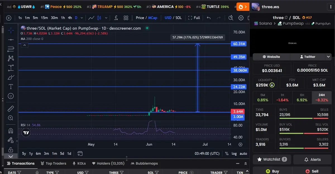Image resolution: width=335 pixels, height=174 pixels.
Task: Set chart currency to SOL
Action: click(x=179, y=18)
